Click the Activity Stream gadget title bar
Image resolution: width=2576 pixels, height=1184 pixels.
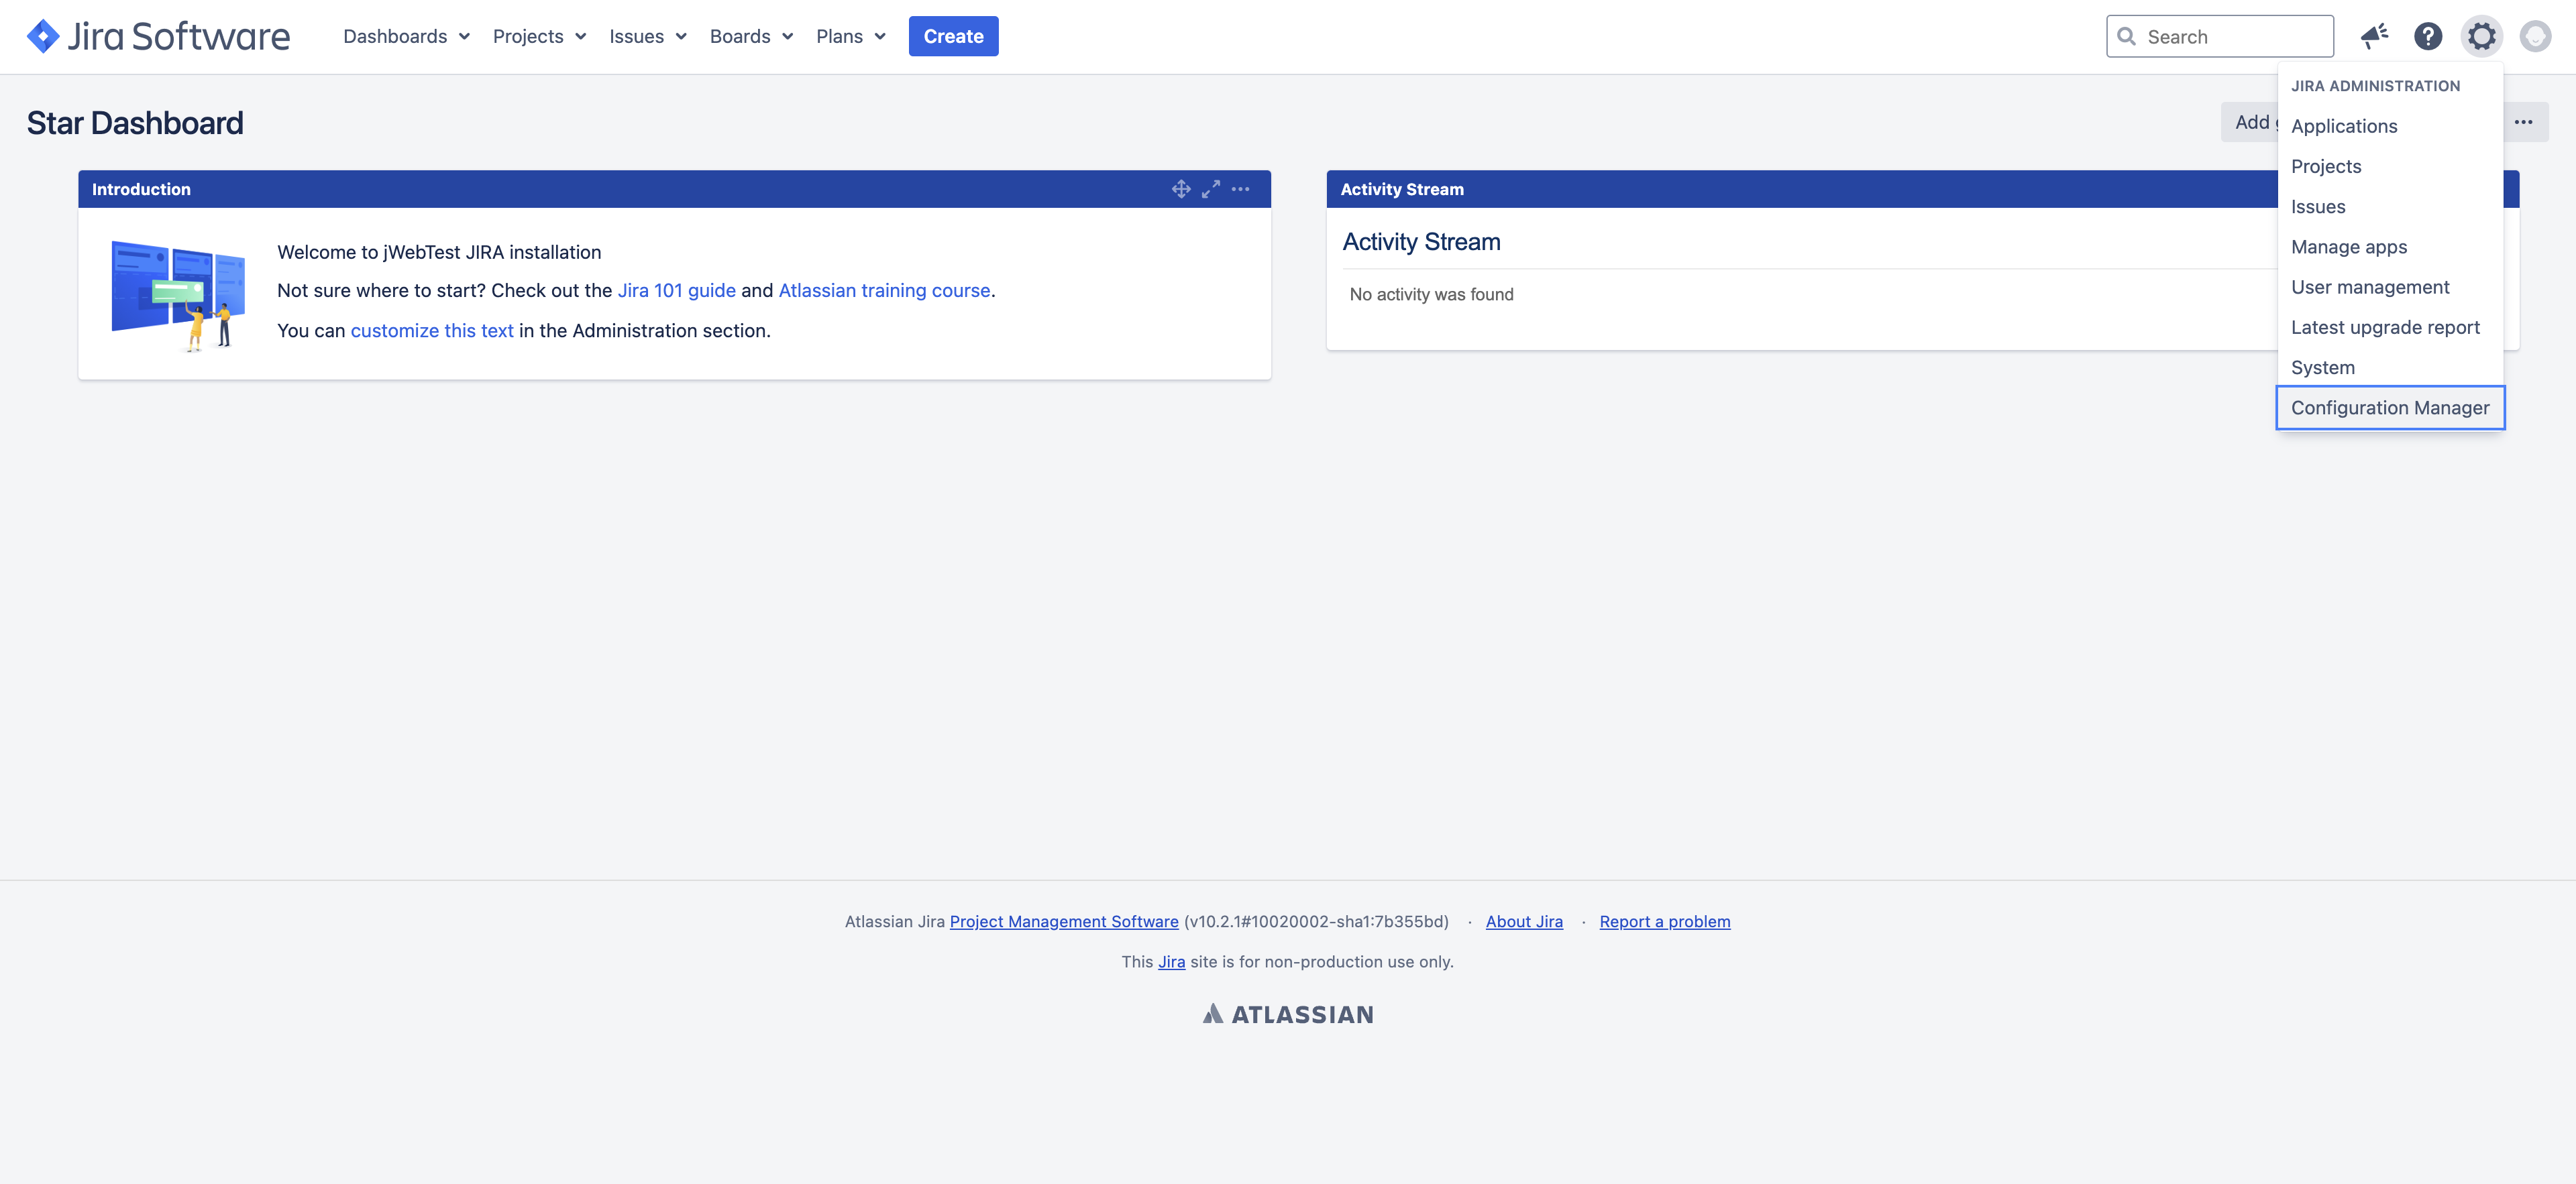(1801, 189)
